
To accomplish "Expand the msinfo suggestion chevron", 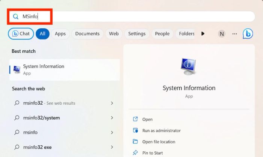I will point(112,133).
